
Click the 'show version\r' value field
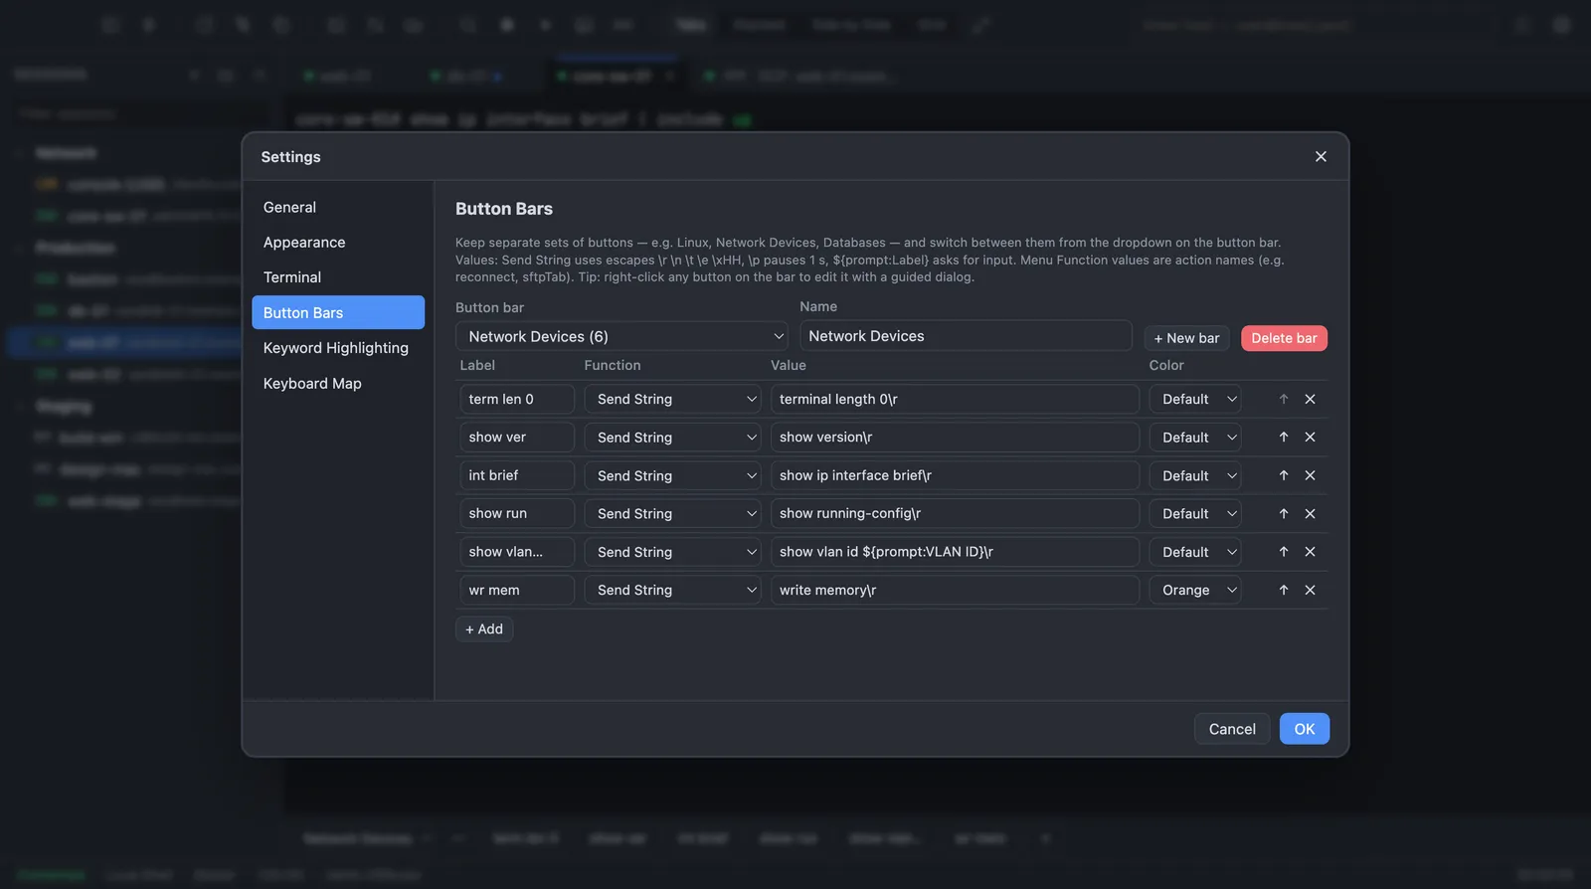[955, 438]
